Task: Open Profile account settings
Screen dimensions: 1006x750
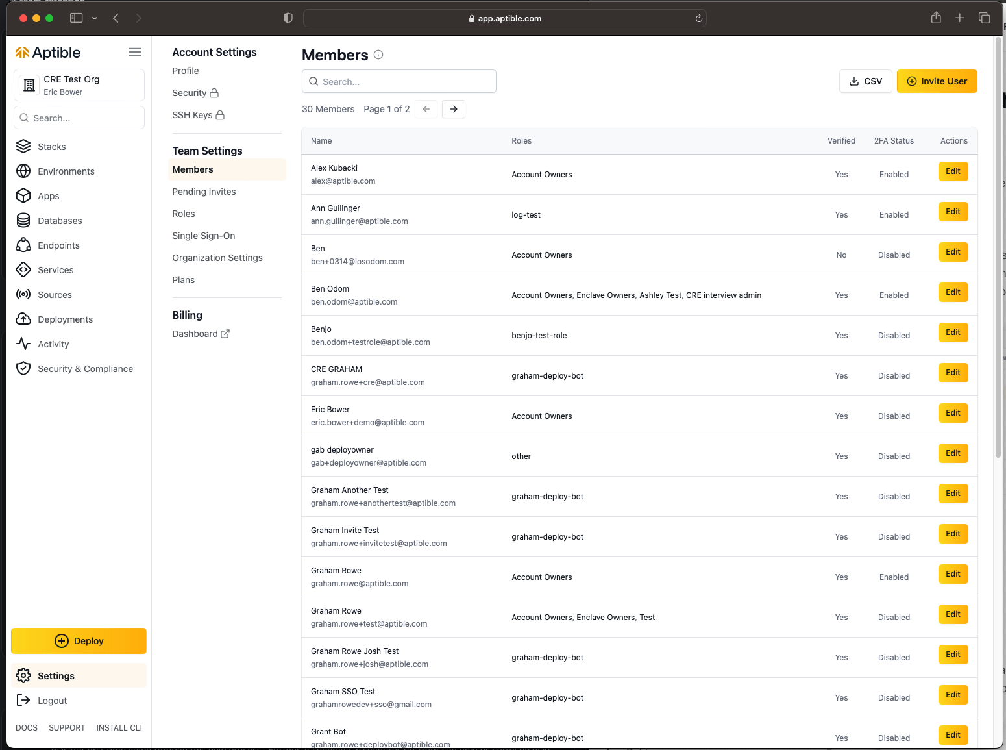Action: pos(186,71)
